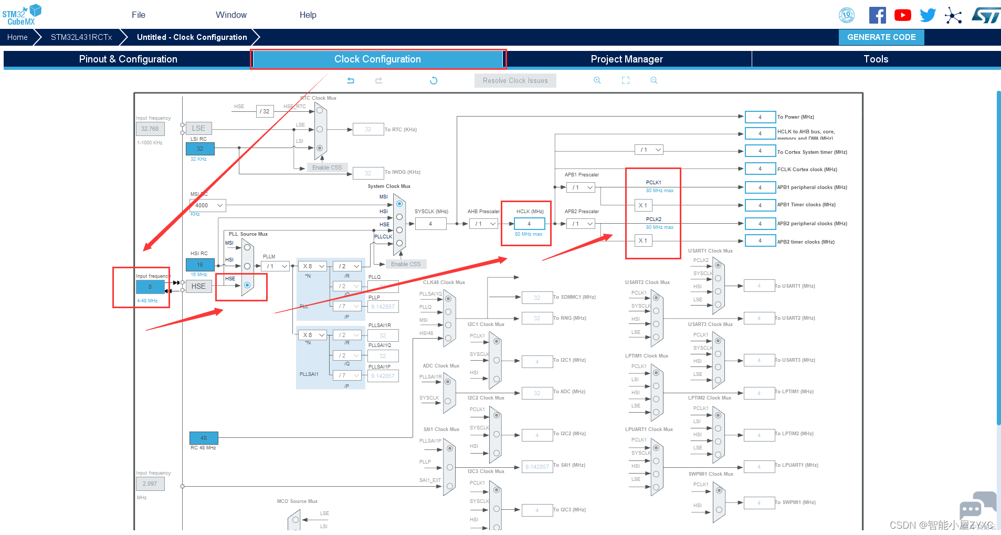Click Enable CSS under the RTC Clock Mux
1001x535 pixels.
[x=327, y=167]
